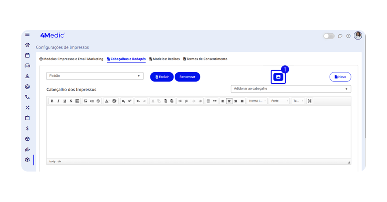This screenshot has height=202, width=387.
Task: Switch to the Modelos: Recibos tab
Action: (x=164, y=59)
